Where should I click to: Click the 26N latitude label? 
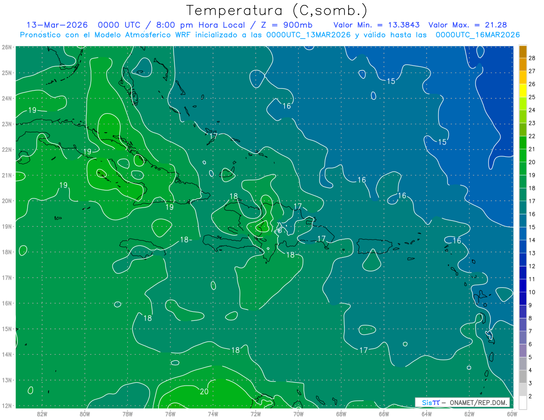pos(6,47)
